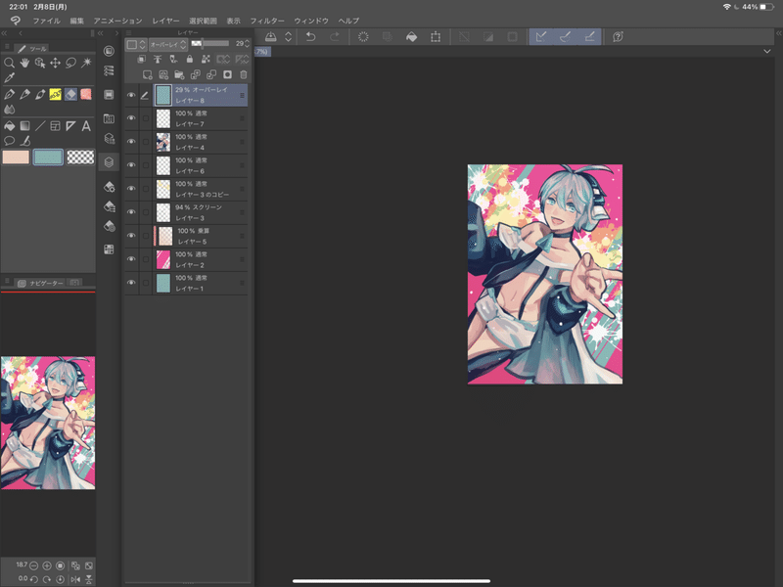Open the 編集 menu
Screen dimensions: 783x587
[77, 21]
